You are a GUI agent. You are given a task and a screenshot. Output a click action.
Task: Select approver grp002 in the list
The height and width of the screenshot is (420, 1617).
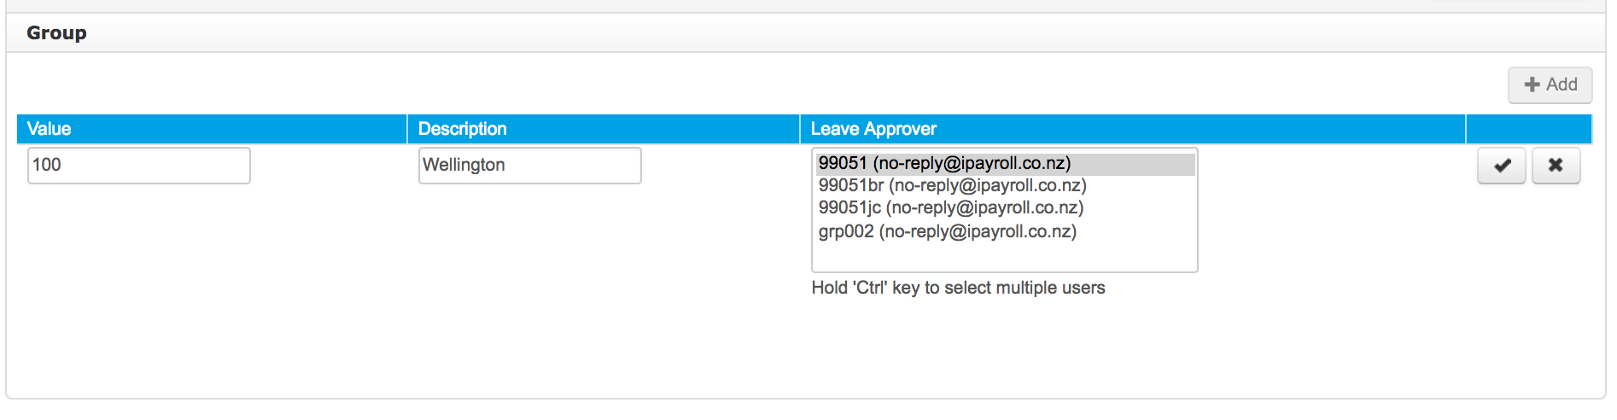coord(1005,231)
